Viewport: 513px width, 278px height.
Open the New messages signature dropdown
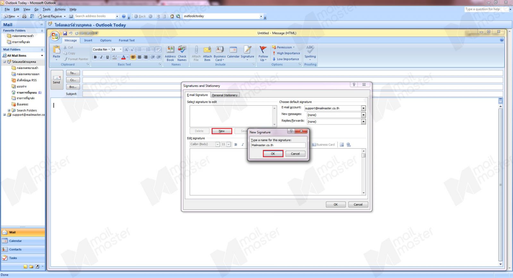[x=363, y=115]
